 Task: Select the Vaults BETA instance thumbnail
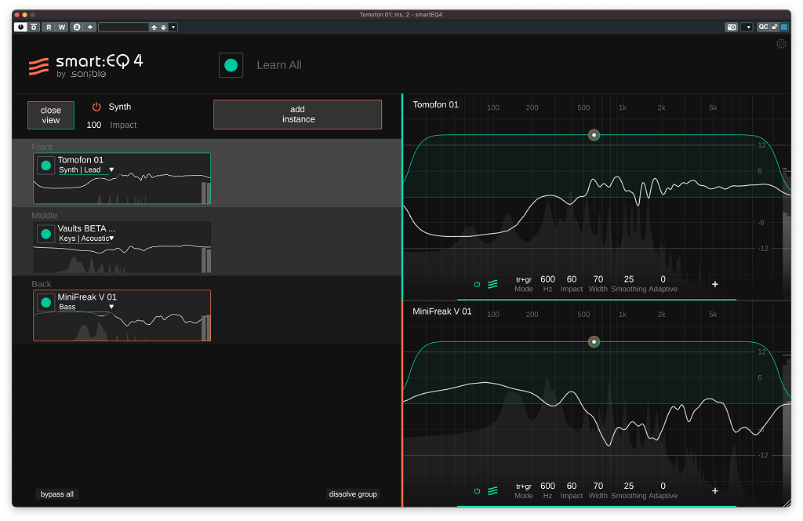(122, 247)
